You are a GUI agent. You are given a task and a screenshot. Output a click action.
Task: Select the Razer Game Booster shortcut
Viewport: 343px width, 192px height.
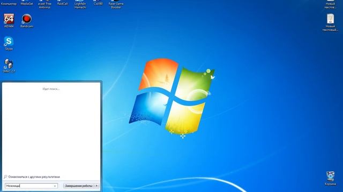coord(116,4)
